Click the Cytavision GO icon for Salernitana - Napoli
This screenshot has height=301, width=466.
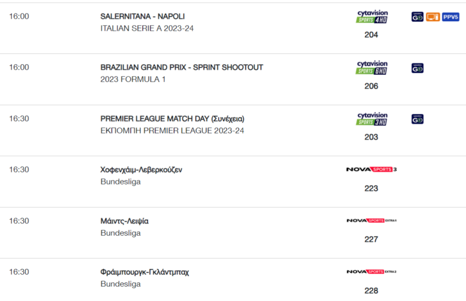pos(417,17)
